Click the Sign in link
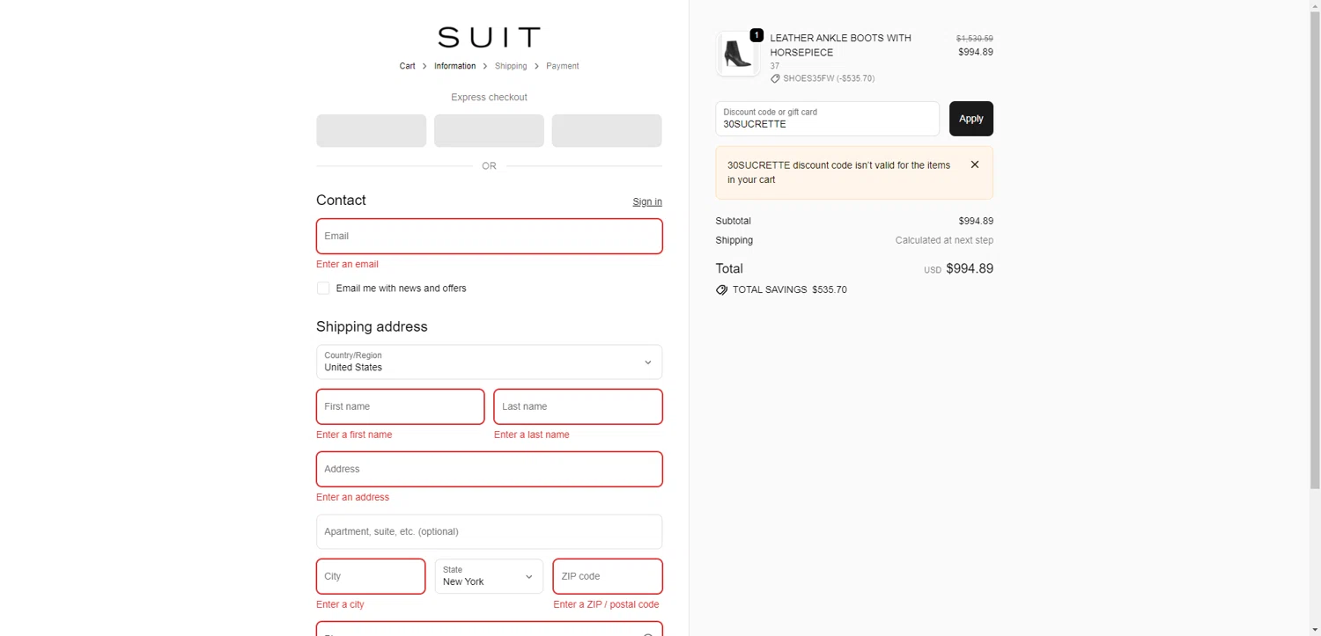Image resolution: width=1321 pixels, height=636 pixels. tap(647, 201)
